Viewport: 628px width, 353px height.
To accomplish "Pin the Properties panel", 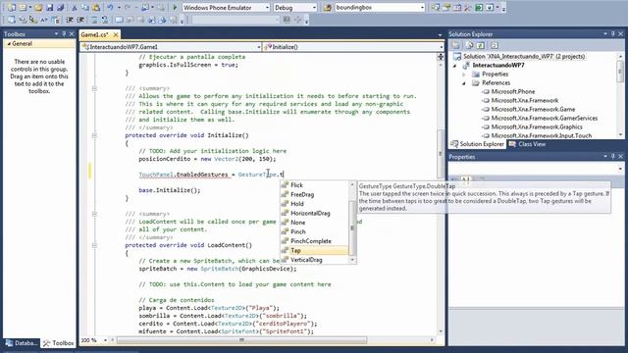I will pyautogui.click(x=612, y=157).
